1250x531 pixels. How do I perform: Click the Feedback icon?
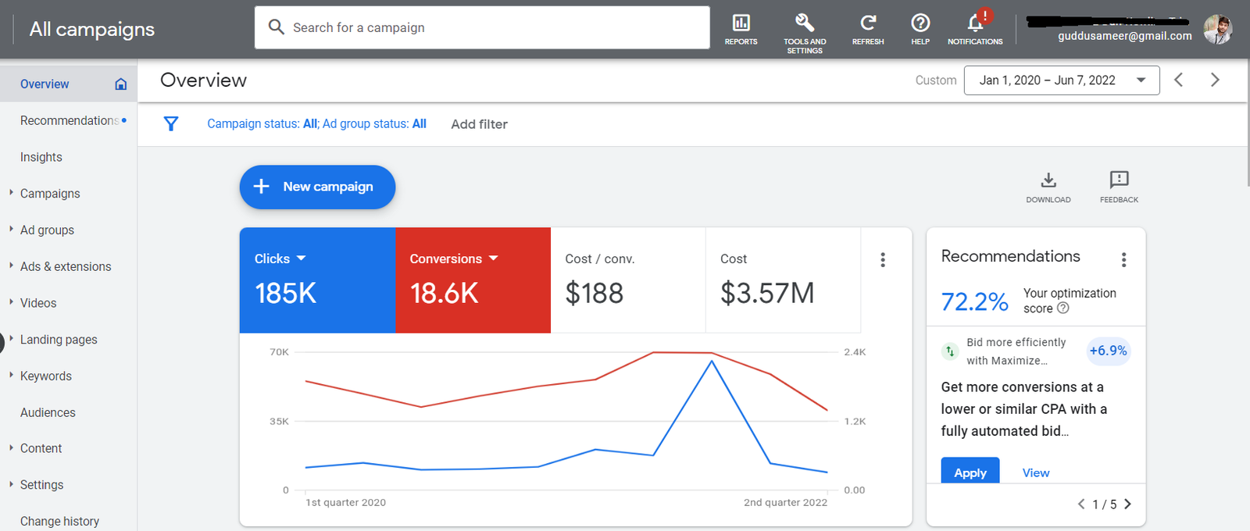pos(1119,181)
